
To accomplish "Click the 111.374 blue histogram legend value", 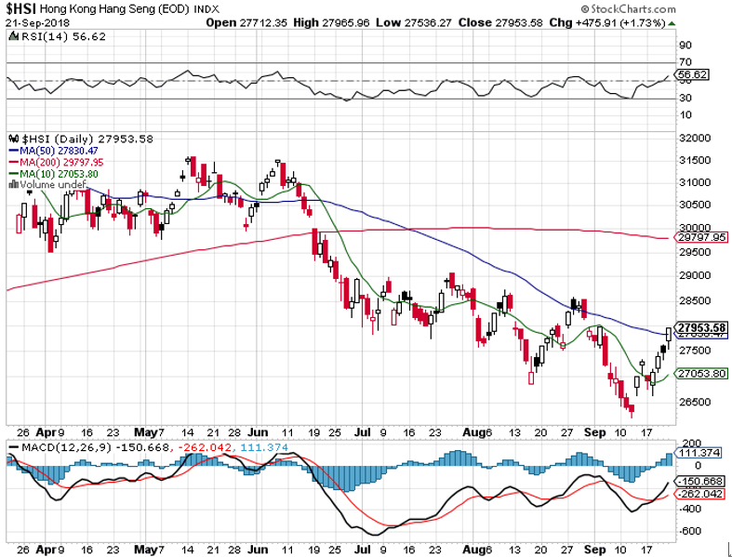I will pyautogui.click(x=264, y=448).
